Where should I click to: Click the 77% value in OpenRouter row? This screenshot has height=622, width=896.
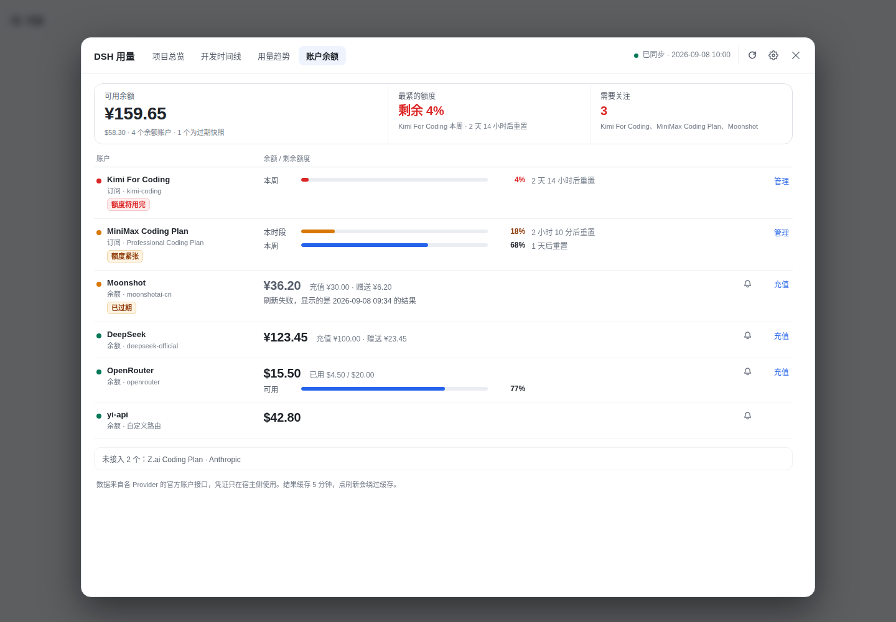pyautogui.click(x=518, y=389)
